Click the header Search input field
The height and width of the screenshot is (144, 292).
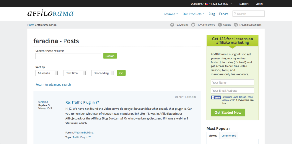tap(248, 14)
